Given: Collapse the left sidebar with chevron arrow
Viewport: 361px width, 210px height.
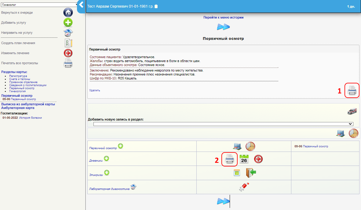Looking at the screenshot, I should (81, 5).
